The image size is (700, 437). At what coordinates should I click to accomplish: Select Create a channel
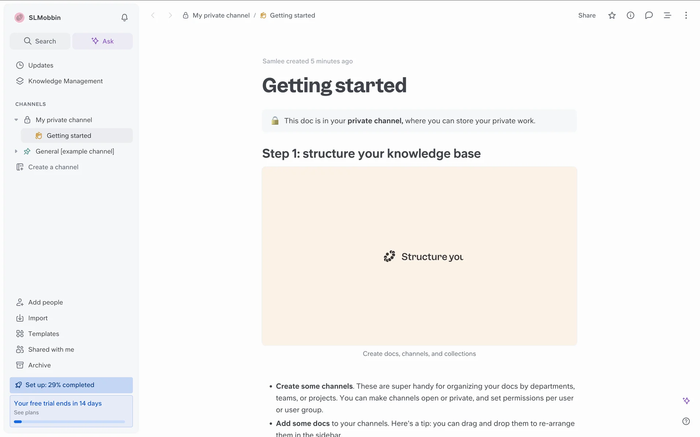click(53, 167)
